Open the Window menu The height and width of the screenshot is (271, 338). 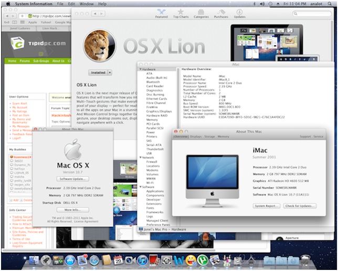click(x=87, y=4)
